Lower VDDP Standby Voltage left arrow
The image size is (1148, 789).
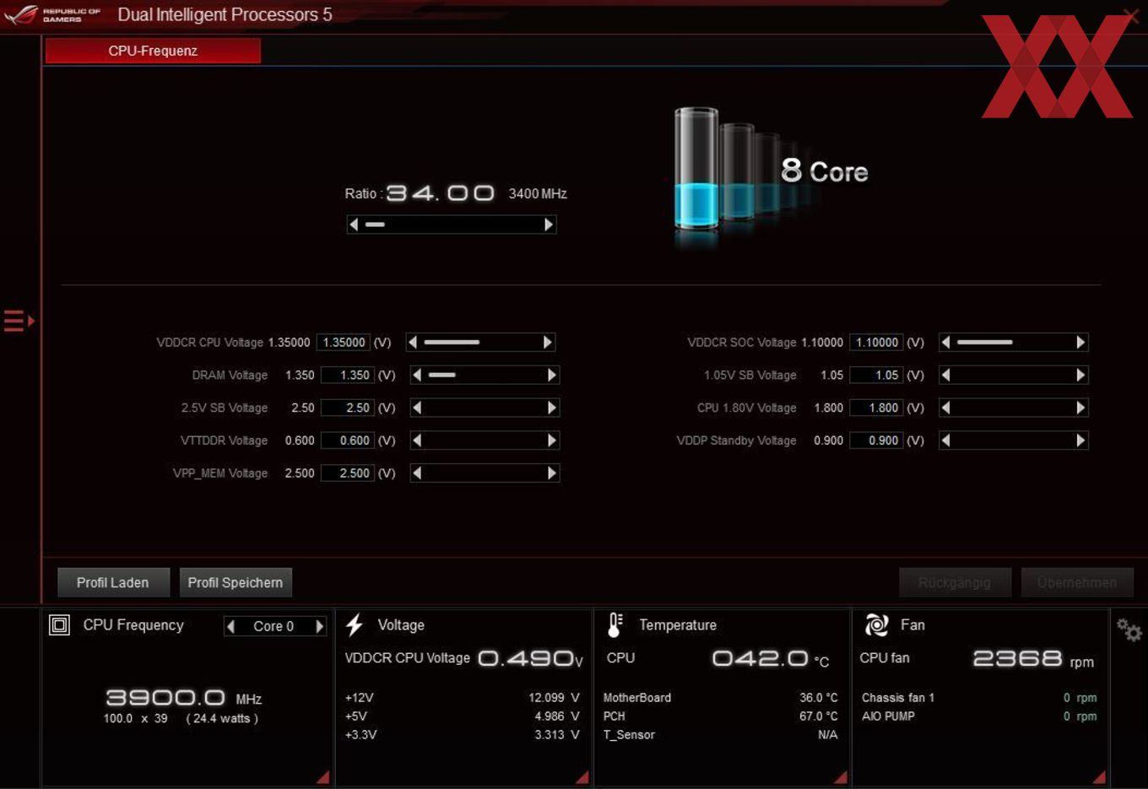tap(946, 440)
